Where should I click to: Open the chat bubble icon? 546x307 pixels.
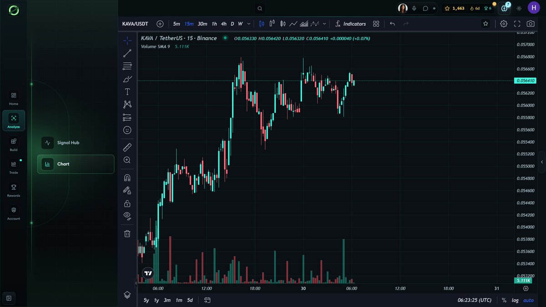click(425, 8)
